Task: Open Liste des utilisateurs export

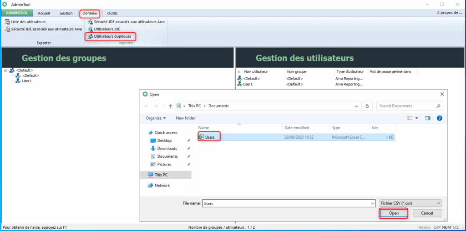Action: (x=28, y=21)
